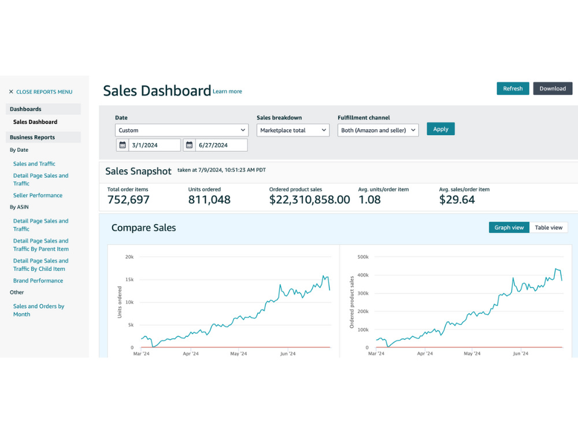Switch to Table view
This screenshot has width=578, height=433.
549,227
